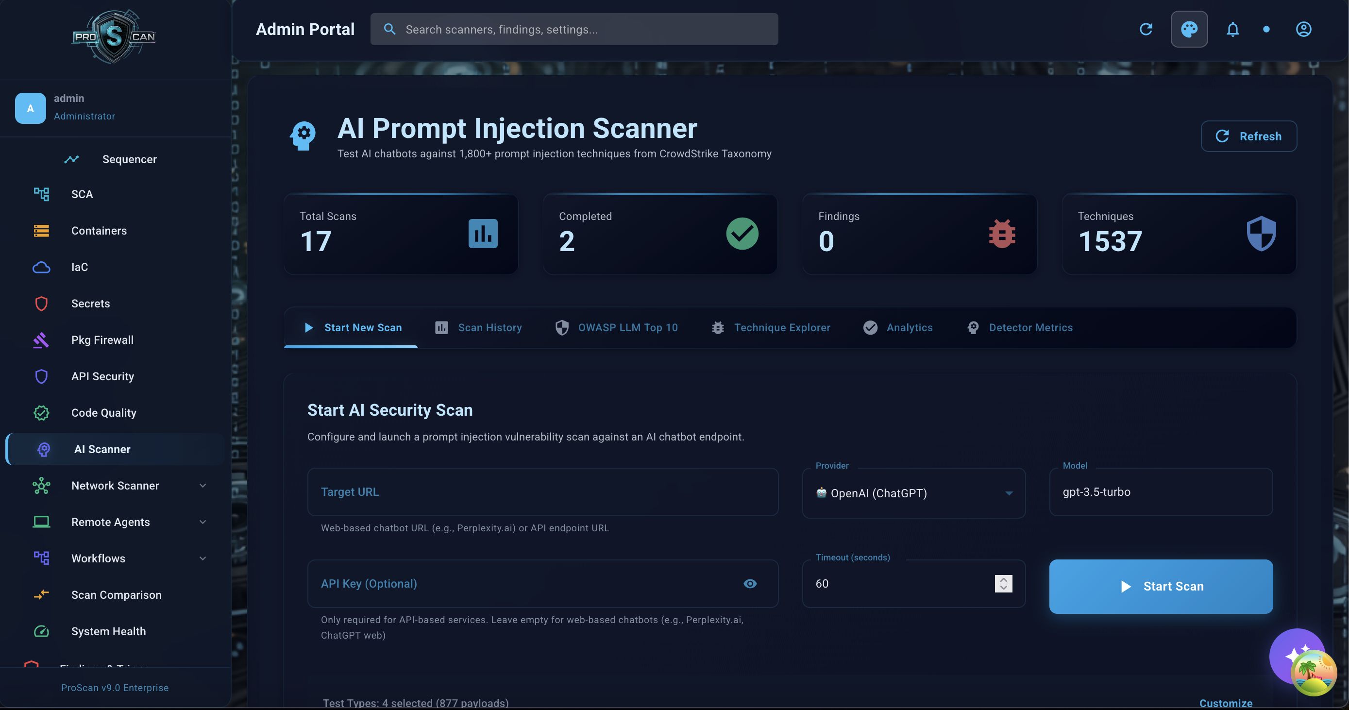Open Pkg Firewall in sidebar

click(x=102, y=340)
